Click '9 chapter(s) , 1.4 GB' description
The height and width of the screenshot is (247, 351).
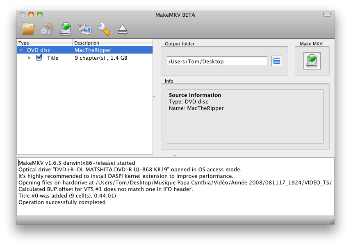click(x=101, y=58)
